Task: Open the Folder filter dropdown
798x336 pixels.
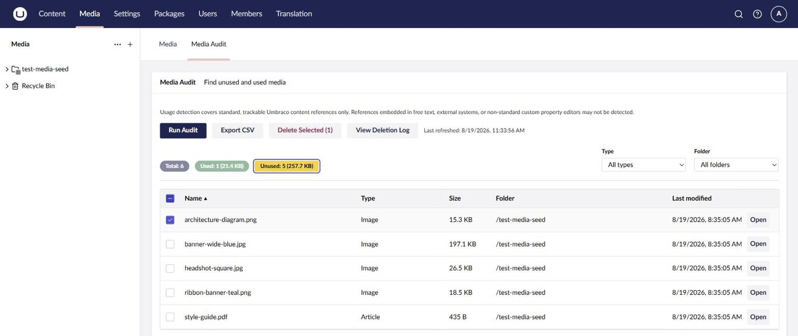Action: (736, 165)
